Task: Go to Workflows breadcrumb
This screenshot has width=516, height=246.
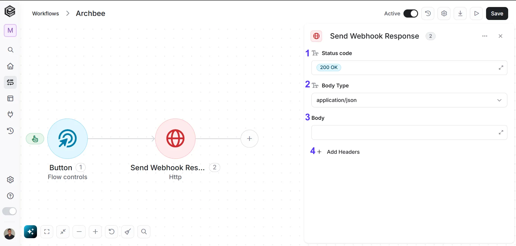Action: click(45, 13)
